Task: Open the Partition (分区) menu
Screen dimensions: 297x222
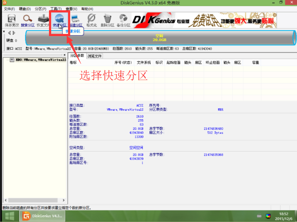Action: click(41, 9)
